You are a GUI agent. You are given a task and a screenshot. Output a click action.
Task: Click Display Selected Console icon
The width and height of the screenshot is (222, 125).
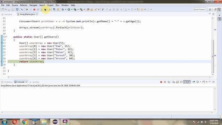(x=198, y=82)
